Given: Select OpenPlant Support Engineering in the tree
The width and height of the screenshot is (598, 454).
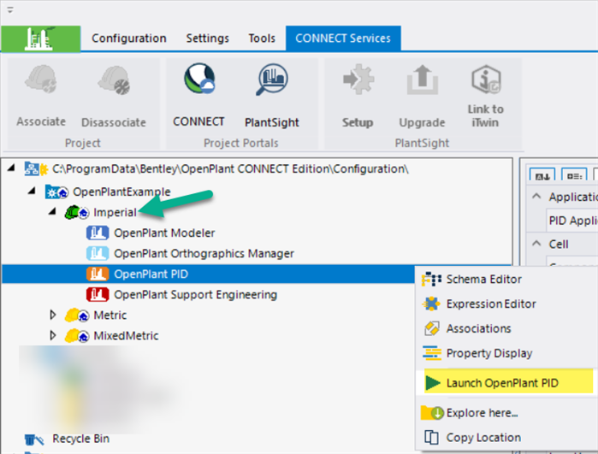Looking at the screenshot, I should click(x=195, y=295).
